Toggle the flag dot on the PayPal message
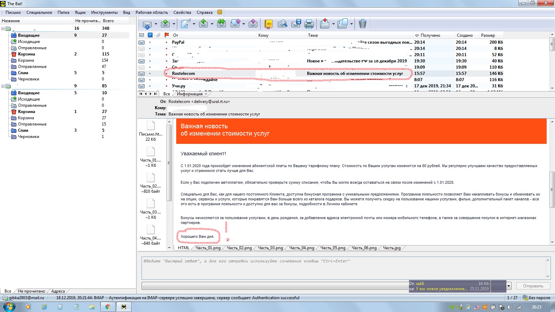Viewport: 555px width, 312px height. coord(167,42)
